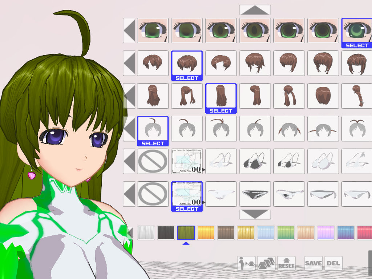Select the first green eye style
This screenshot has width=372, height=279.
153,31
